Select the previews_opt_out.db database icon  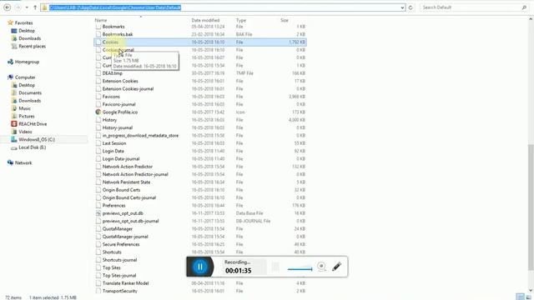coord(98,213)
